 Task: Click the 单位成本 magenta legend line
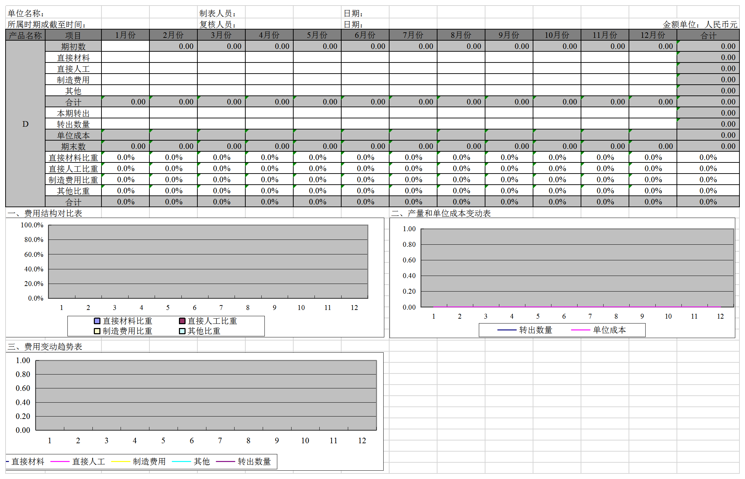(x=580, y=330)
